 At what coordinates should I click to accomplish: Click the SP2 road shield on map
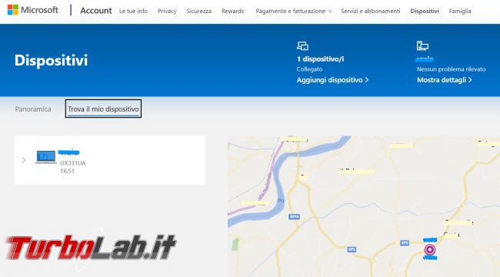tap(405, 243)
